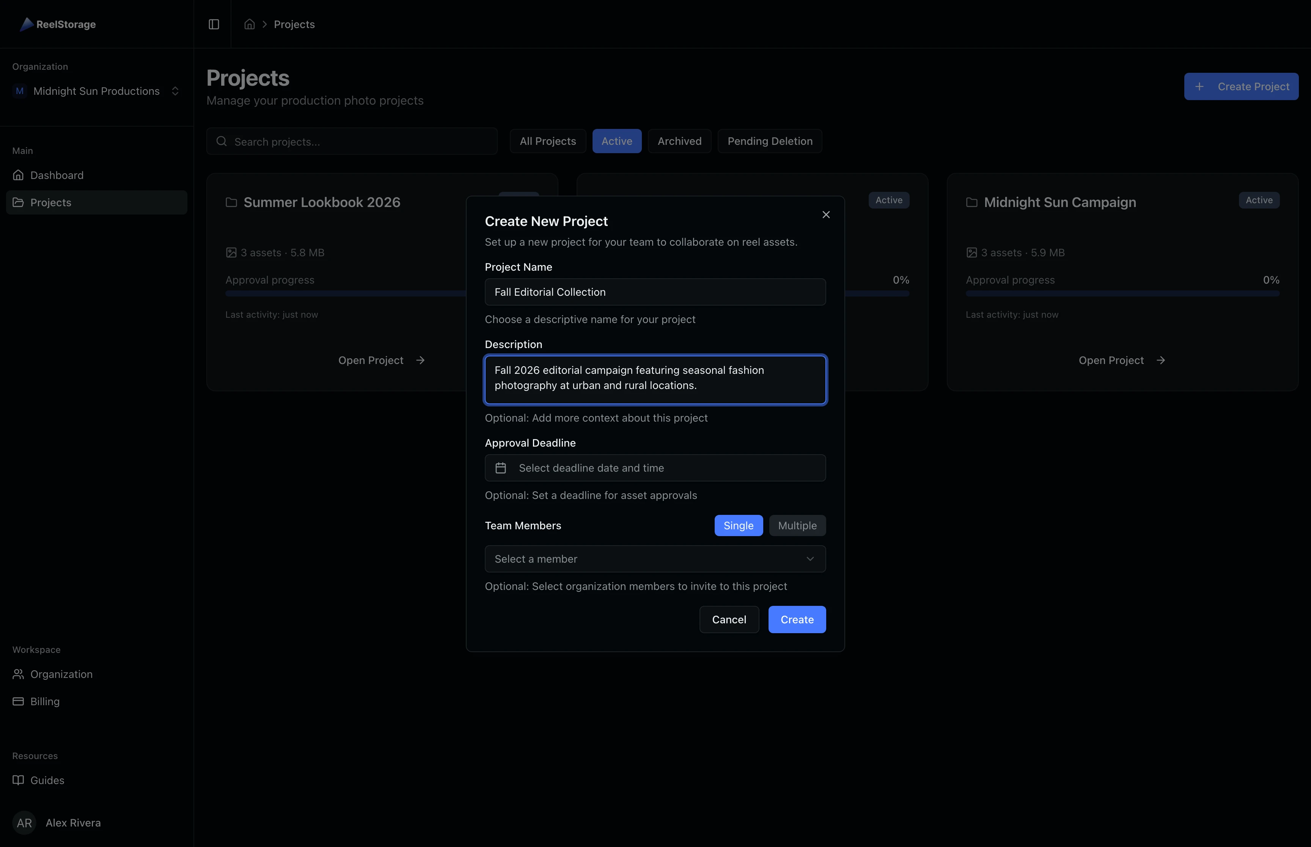Click the folder icon next to Midnight Sun Campaign

pyautogui.click(x=971, y=202)
